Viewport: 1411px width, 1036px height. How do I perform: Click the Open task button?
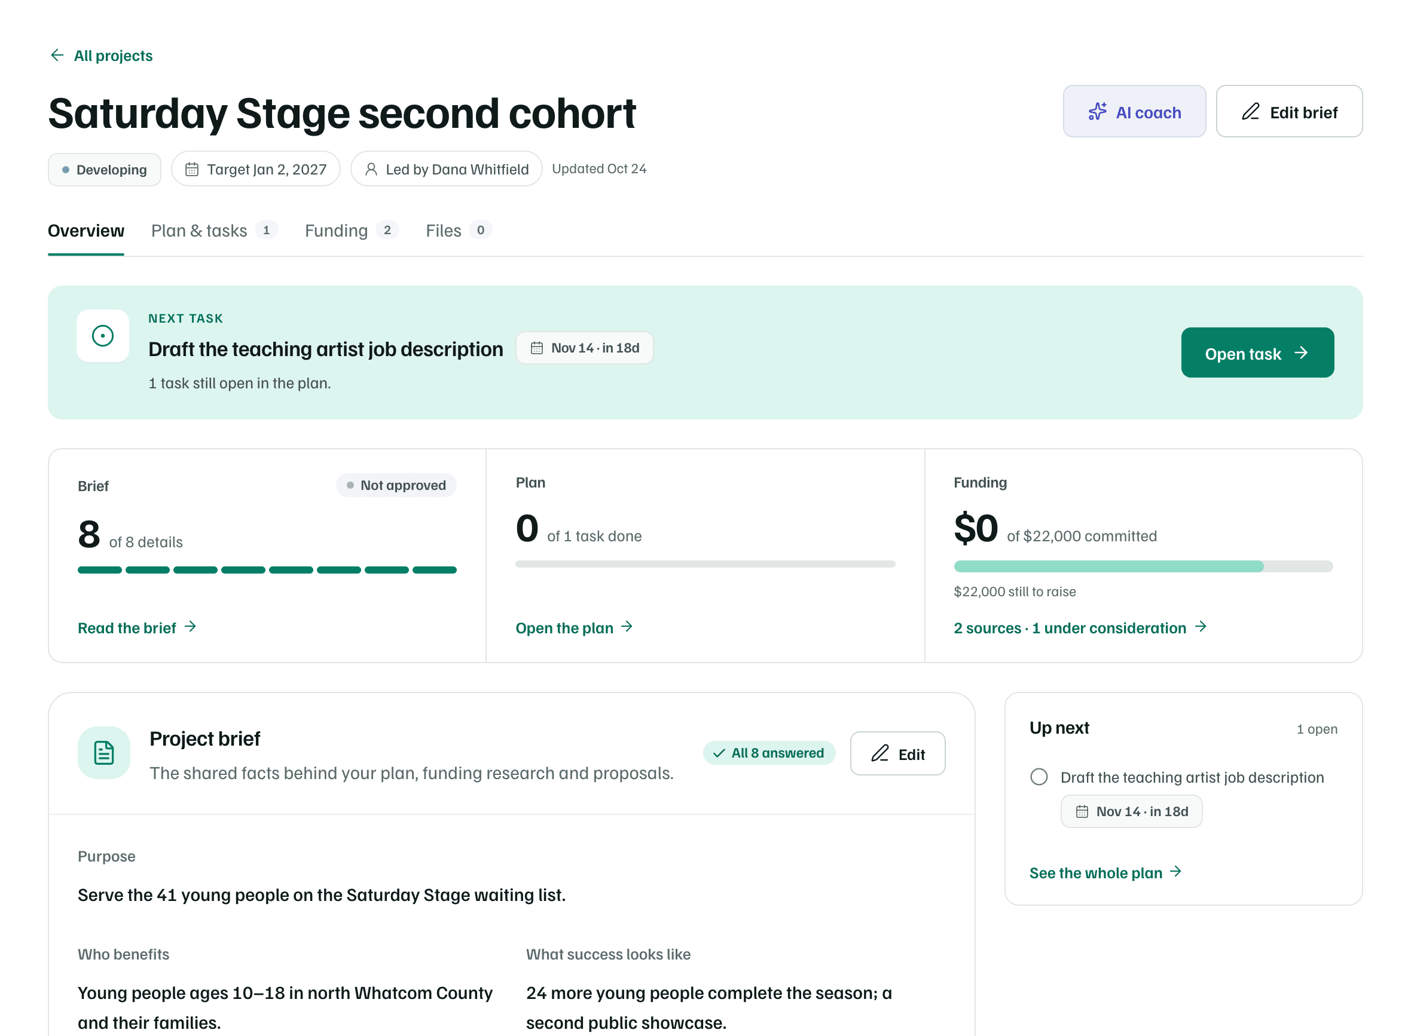(1257, 353)
